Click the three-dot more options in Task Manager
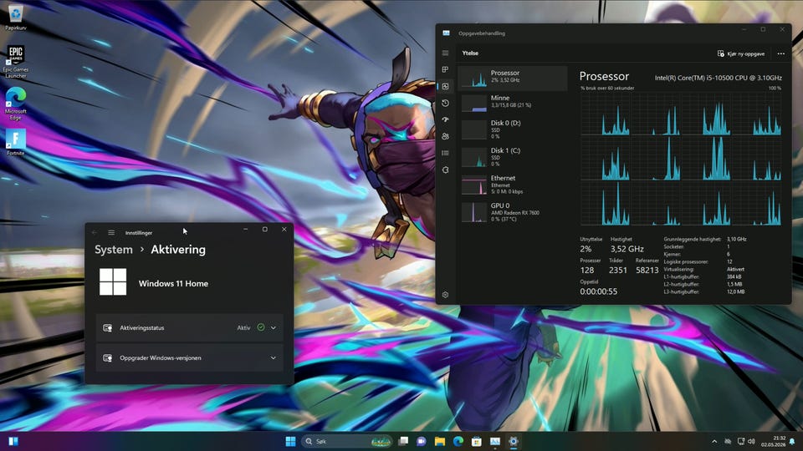Viewport: 803px width, 451px height. 780,53
